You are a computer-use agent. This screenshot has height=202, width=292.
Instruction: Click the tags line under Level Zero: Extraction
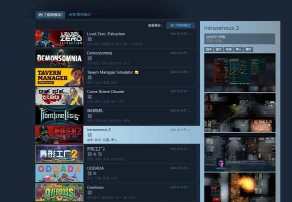point(114,44)
